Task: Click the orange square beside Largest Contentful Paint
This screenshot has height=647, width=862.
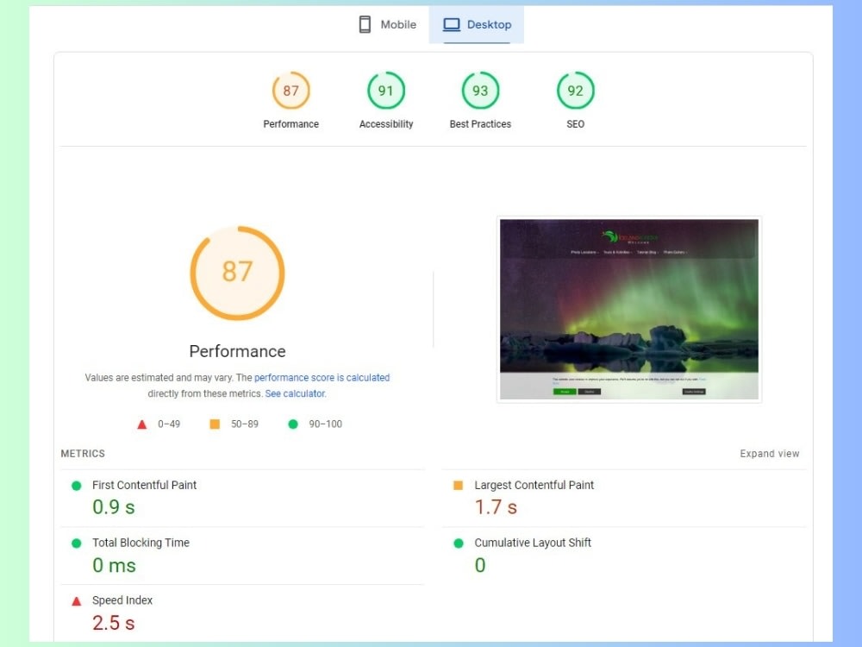Action: click(458, 485)
